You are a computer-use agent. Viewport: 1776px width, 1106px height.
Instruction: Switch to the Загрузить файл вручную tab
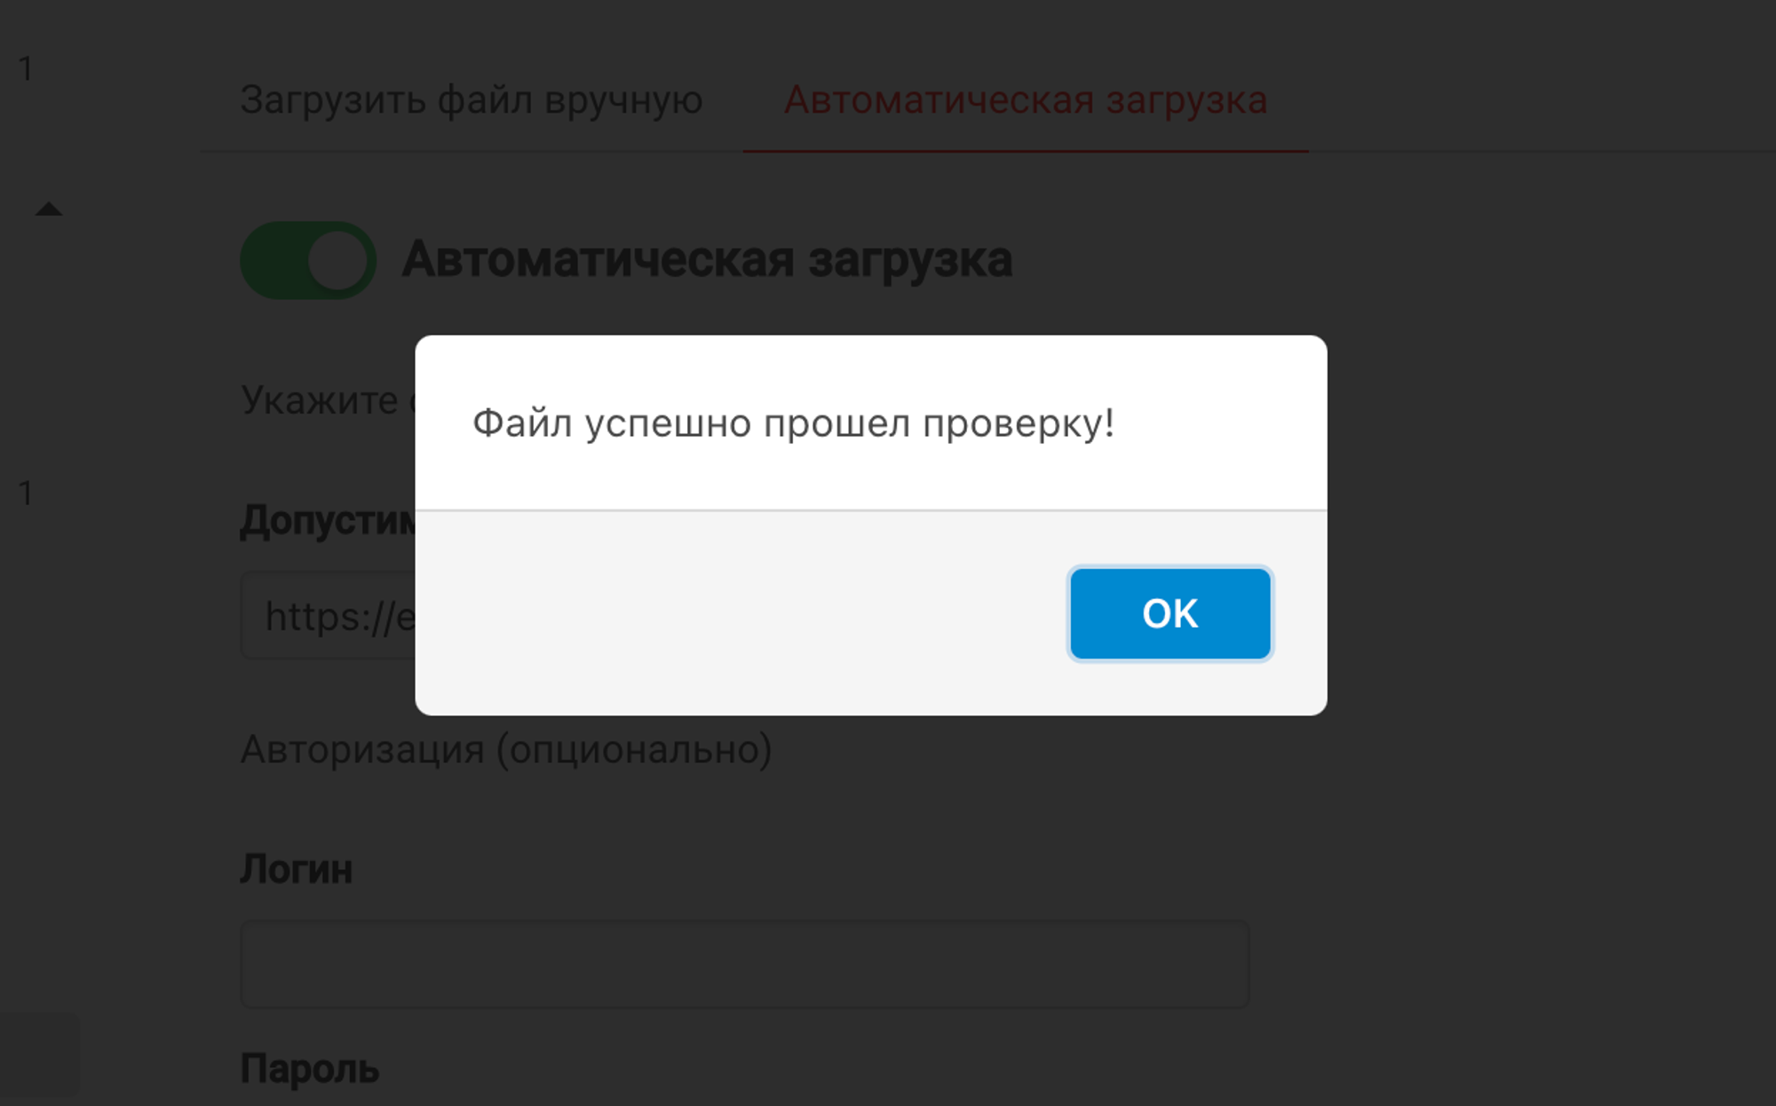(471, 99)
